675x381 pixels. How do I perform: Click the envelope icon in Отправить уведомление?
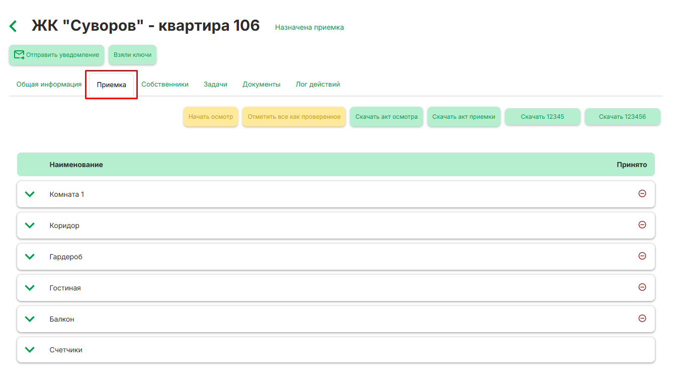(x=19, y=55)
